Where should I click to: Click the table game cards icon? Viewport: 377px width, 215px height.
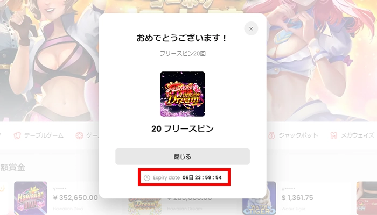(x=17, y=135)
